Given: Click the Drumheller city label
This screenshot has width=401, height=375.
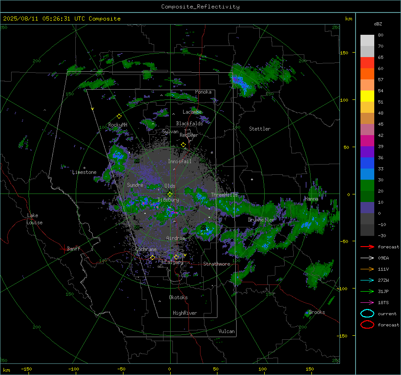Looking at the screenshot, I should [261, 220].
